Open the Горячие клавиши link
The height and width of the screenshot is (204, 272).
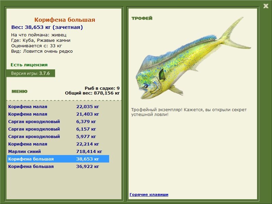(x=149, y=194)
